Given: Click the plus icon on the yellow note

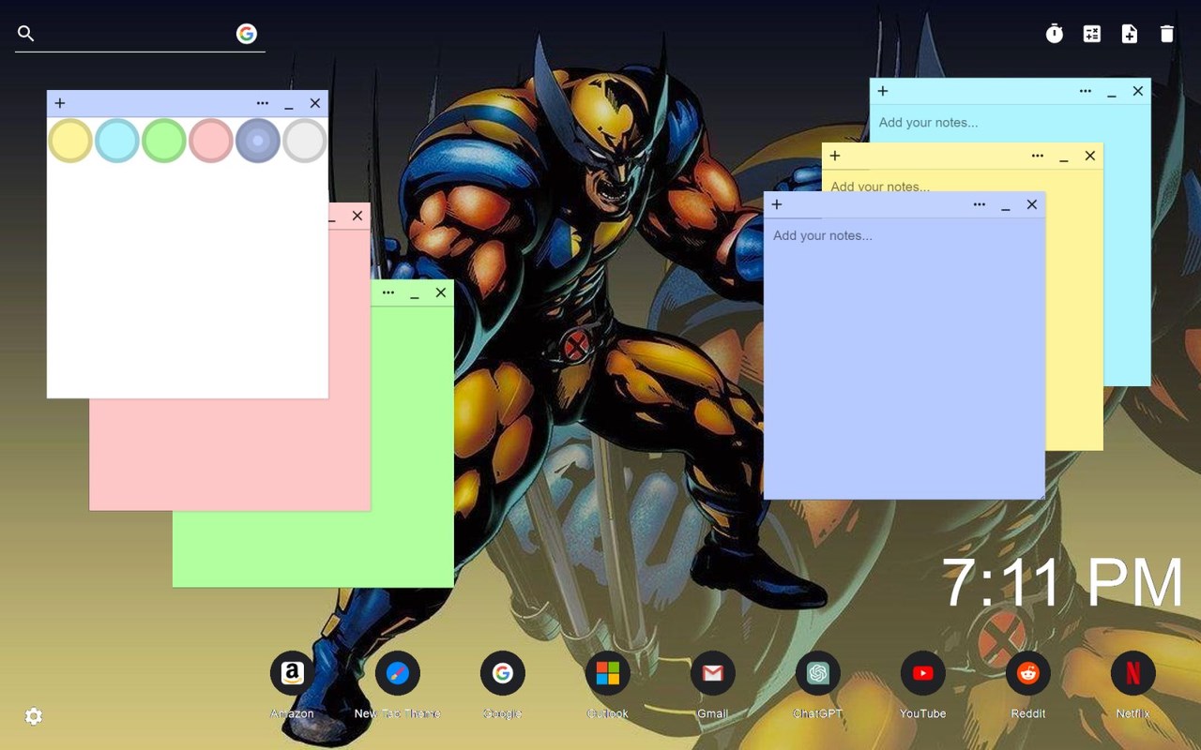Looking at the screenshot, I should coord(835,156).
